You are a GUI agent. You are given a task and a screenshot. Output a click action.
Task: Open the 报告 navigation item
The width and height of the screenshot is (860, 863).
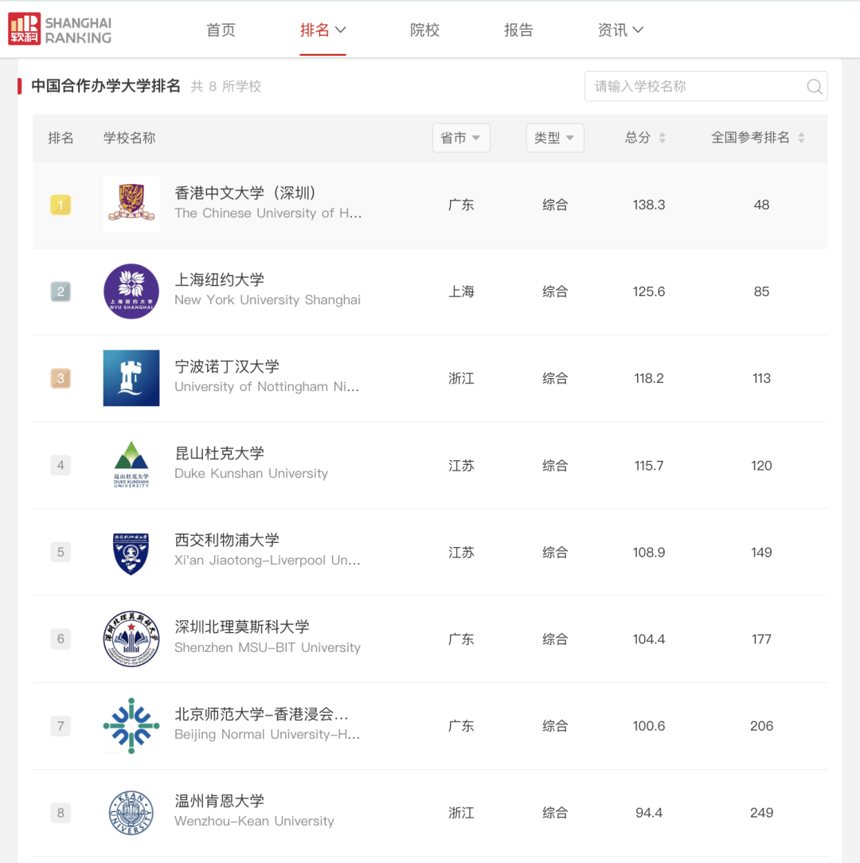[x=518, y=30]
